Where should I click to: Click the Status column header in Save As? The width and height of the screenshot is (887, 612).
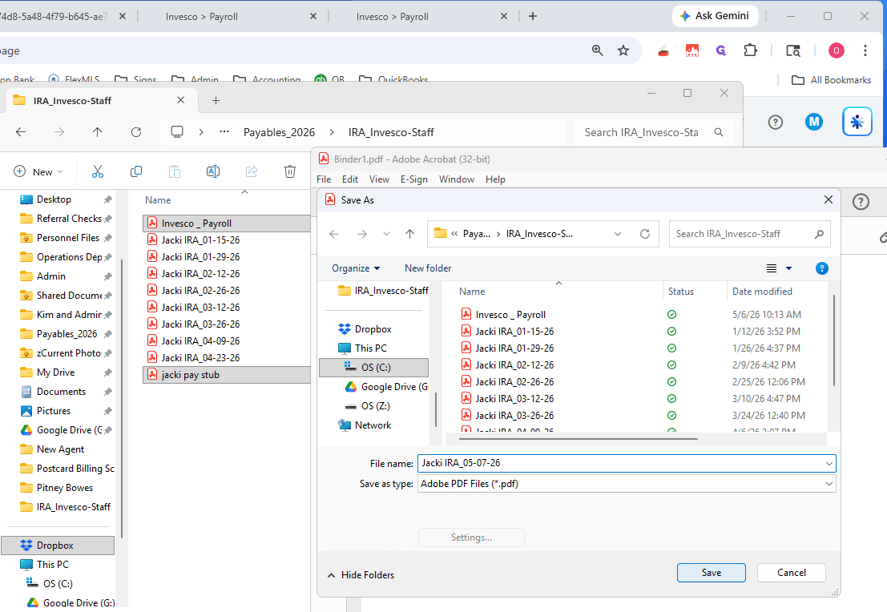[x=680, y=292]
